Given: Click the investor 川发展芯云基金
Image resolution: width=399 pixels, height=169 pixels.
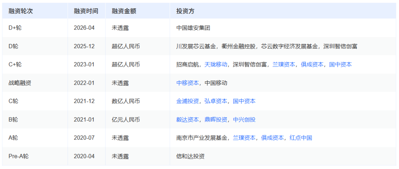Looking at the screenshot, I should coord(196,46).
